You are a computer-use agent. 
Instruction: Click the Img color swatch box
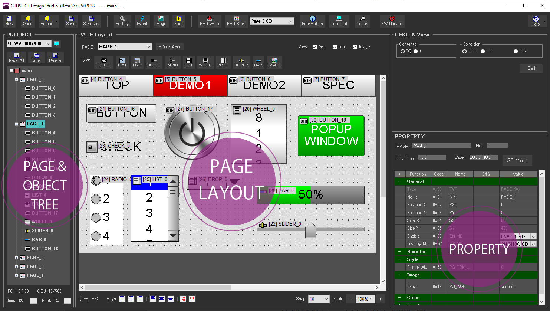[x=33, y=301]
